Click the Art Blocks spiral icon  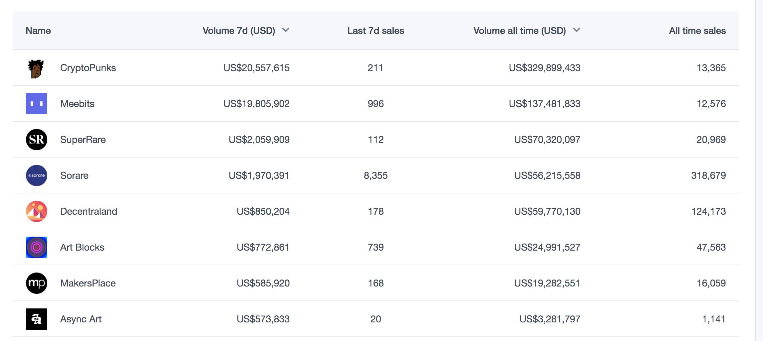click(37, 247)
